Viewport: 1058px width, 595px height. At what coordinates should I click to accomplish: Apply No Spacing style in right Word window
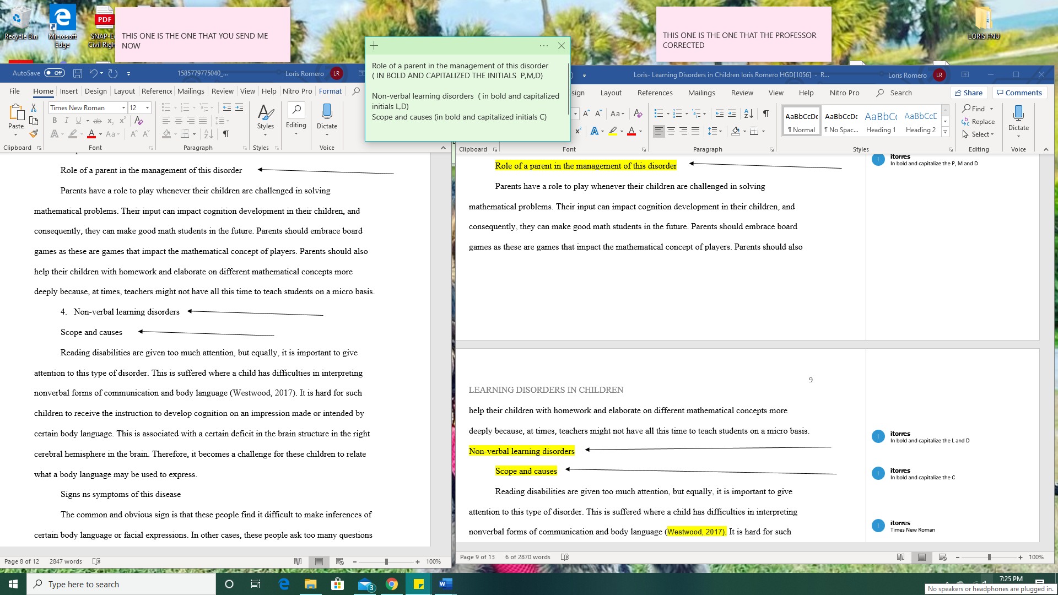coord(841,121)
